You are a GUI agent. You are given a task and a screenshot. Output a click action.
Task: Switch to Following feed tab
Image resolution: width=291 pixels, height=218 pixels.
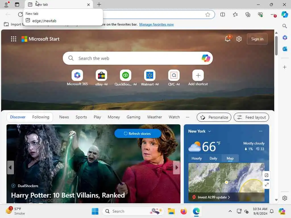(41, 117)
